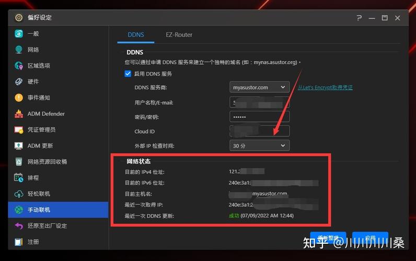Viewport: 416px width, 261px height.
Task: Click the 最近一次取得 IP label
Action: tap(144, 205)
